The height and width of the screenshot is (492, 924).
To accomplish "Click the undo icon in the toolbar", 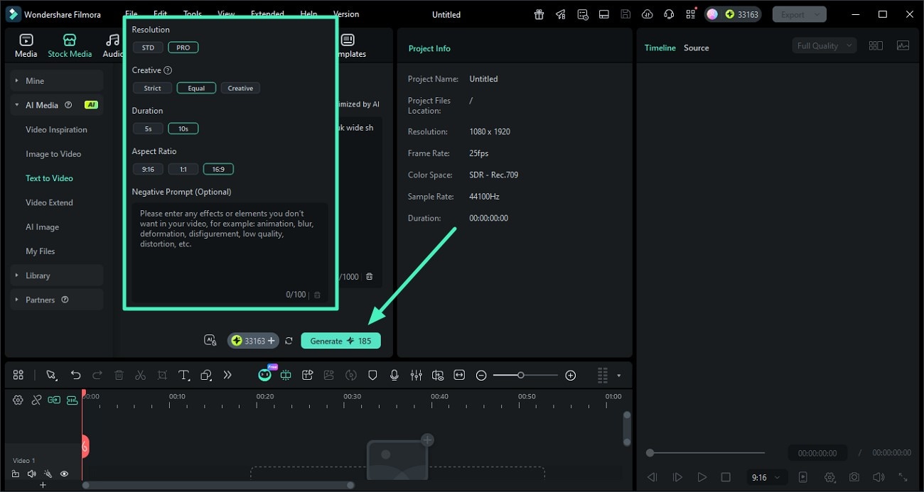I will click(x=75, y=375).
